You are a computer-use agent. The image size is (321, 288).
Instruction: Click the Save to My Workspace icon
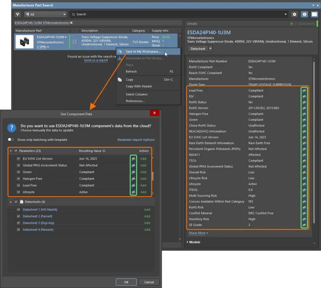(120, 51)
